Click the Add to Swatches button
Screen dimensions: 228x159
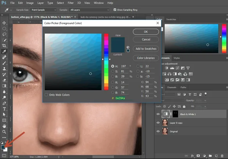(x=146, y=49)
